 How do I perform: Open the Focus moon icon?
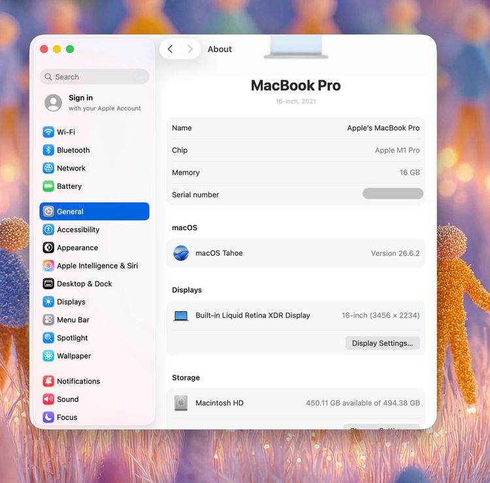tap(48, 417)
